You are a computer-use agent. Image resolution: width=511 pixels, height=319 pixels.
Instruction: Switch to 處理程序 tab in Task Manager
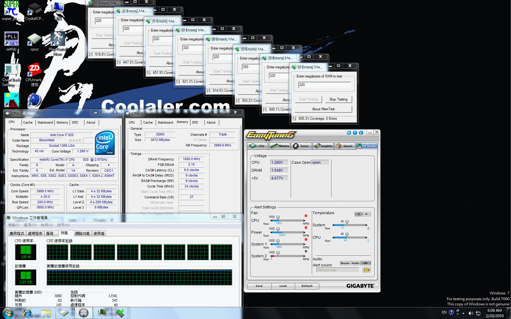pyautogui.click(x=35, y=233)
